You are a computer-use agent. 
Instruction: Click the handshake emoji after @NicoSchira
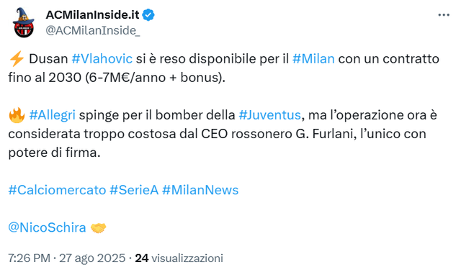pyautogui.click(x=98, y=228)
